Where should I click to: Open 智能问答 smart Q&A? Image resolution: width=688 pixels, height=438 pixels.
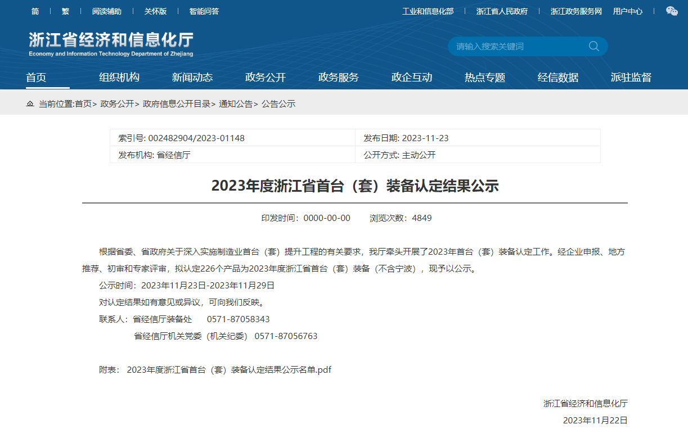click(x=204, y=11)
